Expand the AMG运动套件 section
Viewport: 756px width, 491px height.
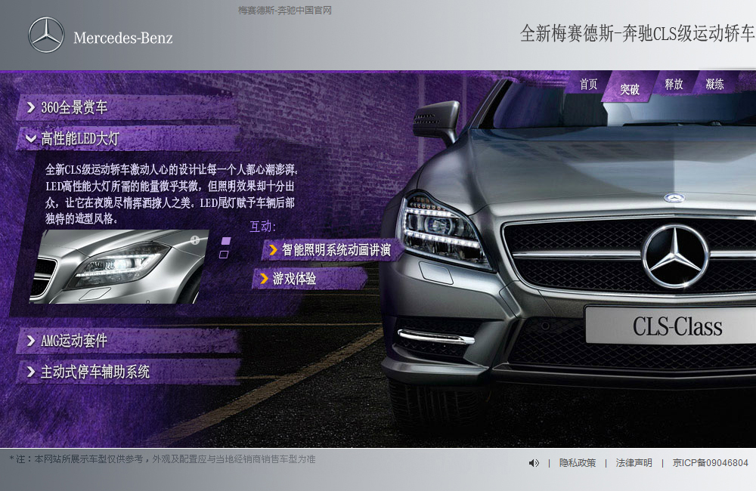pos(74,341)
